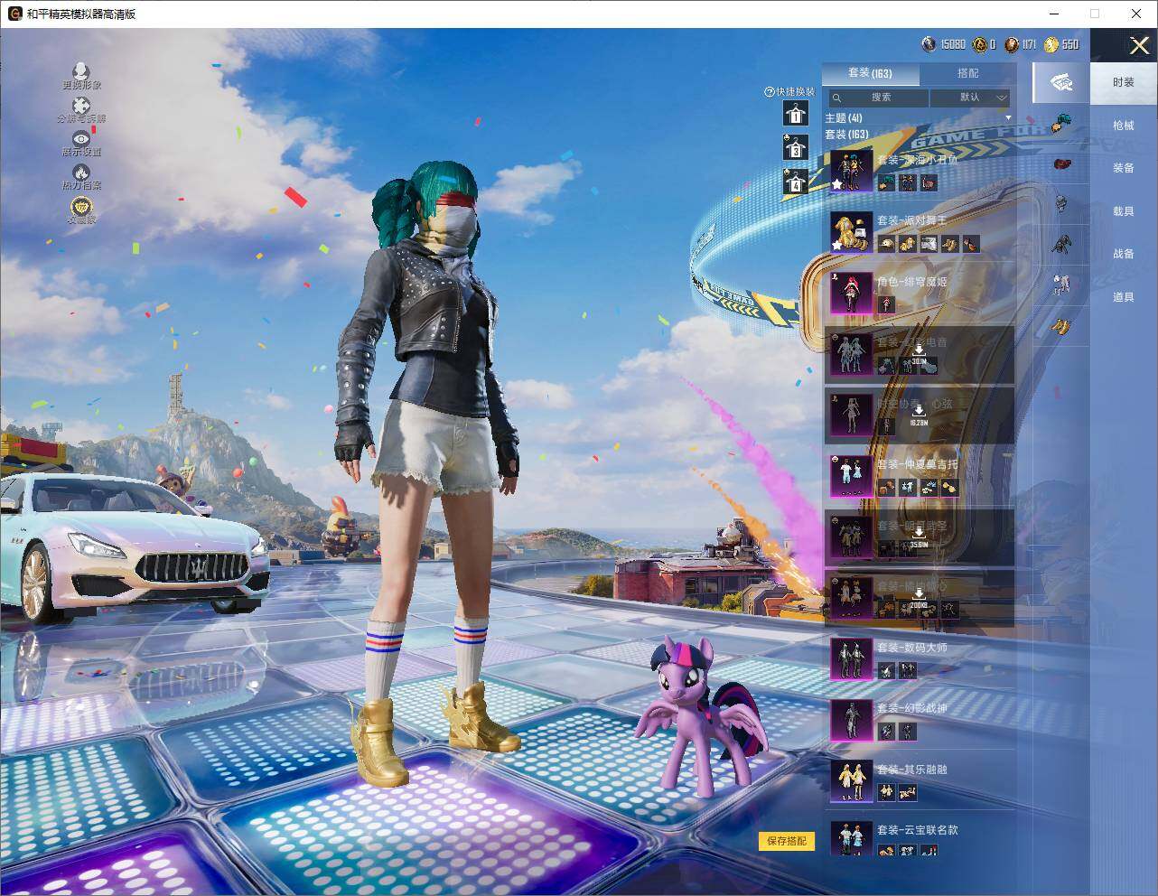The image size is (1158, 896).
Task: Toggle the 展示设置 eye icon
Action: point(81,138)
